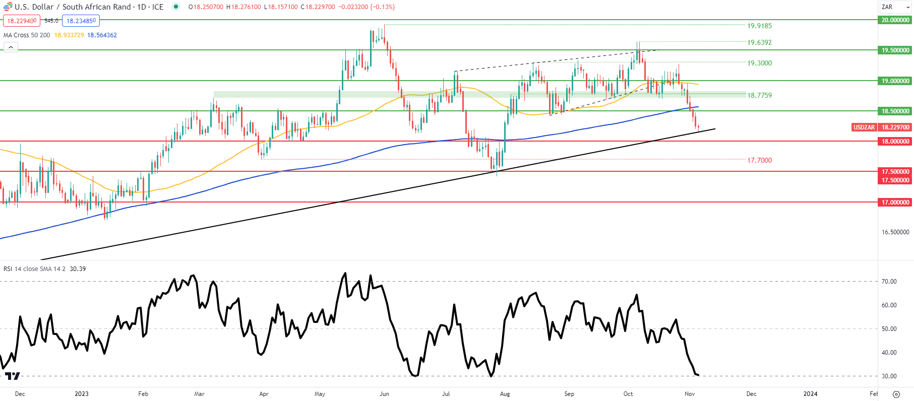Click the MA 200 value 18.564362
This screenshot has width=914, height=401.
click(x=102, y=35)
